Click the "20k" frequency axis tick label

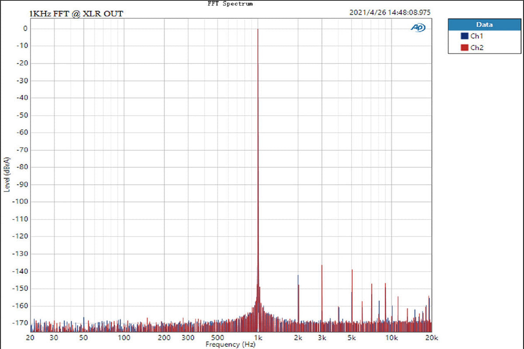pos(431,338)
